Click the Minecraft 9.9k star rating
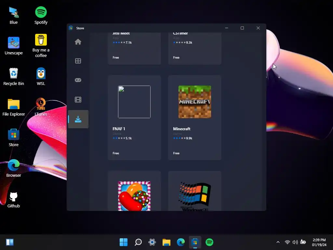The height and width of the screenshot is (250, 333). click(183, 138)
